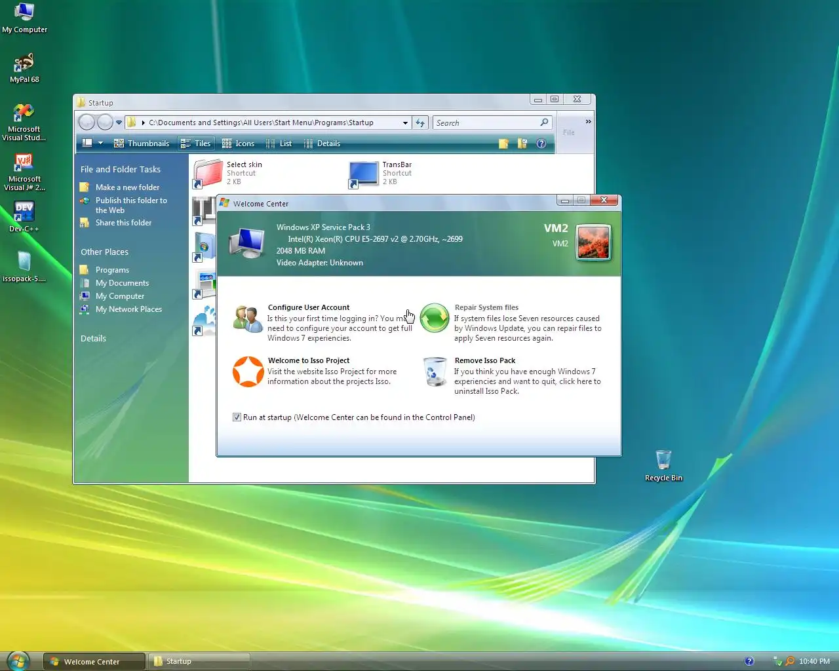839x671 pixels.
Task: Switch to Details view
Action: [322, 144]
